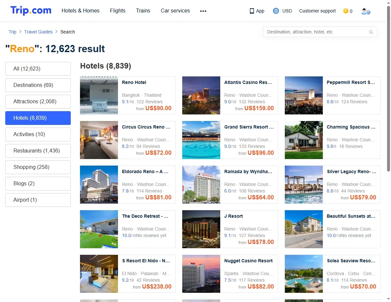Open Beautiful Sunsets house photo
This screenshot has width=391, height=302.
pos(304,229)
